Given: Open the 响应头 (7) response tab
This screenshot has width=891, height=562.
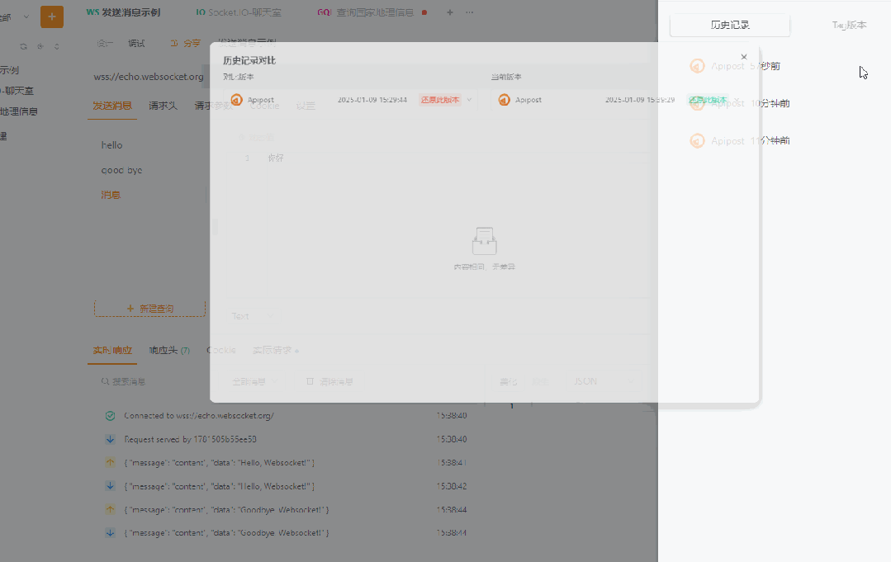Looking at the screenshot, I should (169, 350).
